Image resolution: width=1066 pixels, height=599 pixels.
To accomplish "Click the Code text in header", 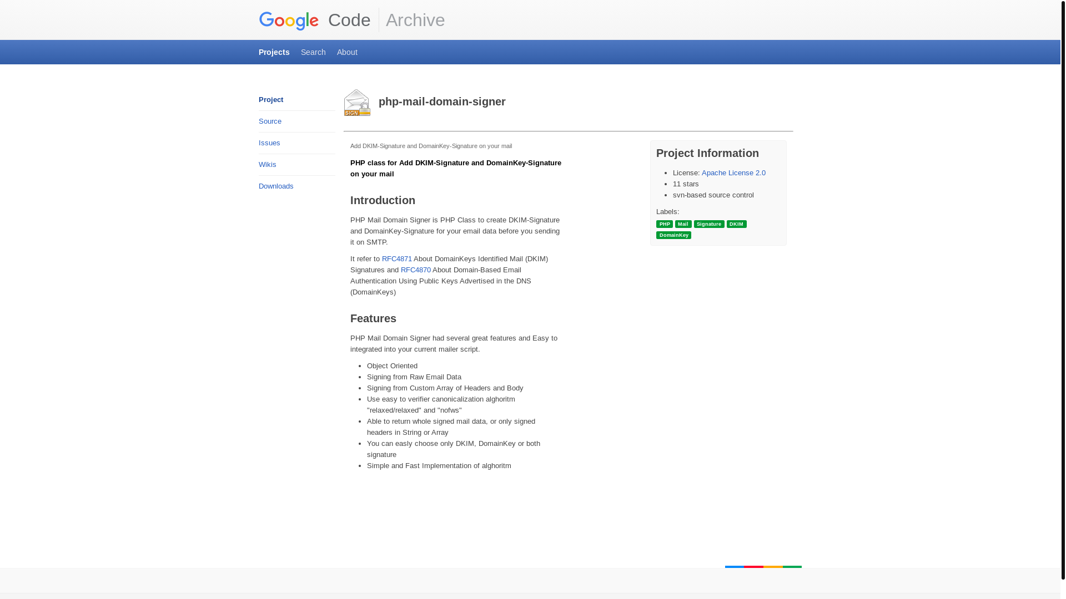I will click(x=349, y=20).
